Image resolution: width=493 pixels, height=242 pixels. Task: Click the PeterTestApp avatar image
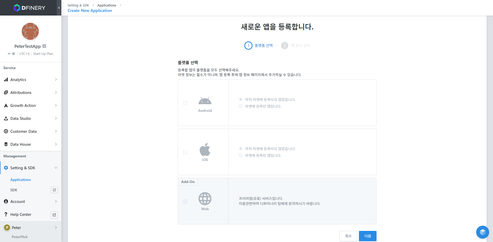pos(30,31)
